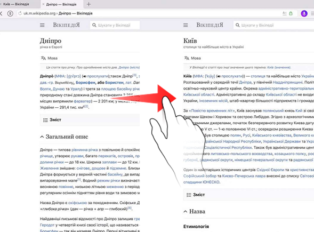Viewport: 314px width, 232px height.
Task: Open the Східної Європи link
Action: tap(270, 170)
